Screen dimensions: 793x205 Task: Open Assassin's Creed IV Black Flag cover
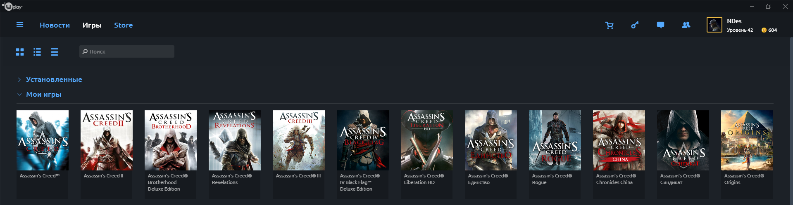[x=363, y=140]
